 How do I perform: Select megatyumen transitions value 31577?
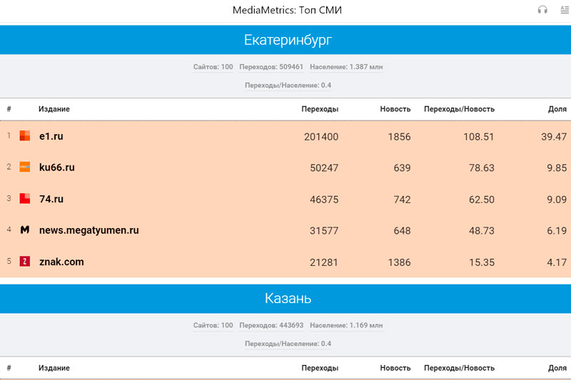tap(324, 231)
